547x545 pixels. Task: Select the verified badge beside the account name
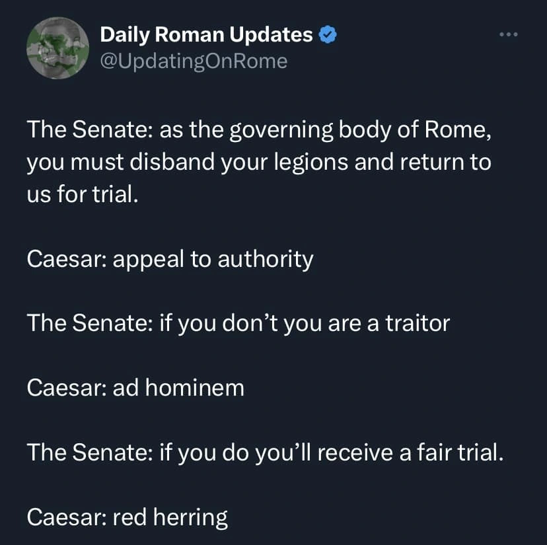tap(327, 34)
